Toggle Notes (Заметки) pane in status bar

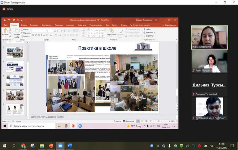117,121
